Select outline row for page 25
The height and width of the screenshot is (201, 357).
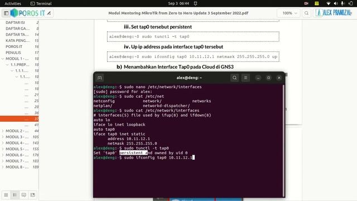[20, 100]
